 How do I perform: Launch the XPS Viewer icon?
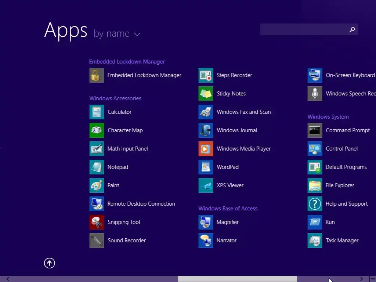pos(206,185)
